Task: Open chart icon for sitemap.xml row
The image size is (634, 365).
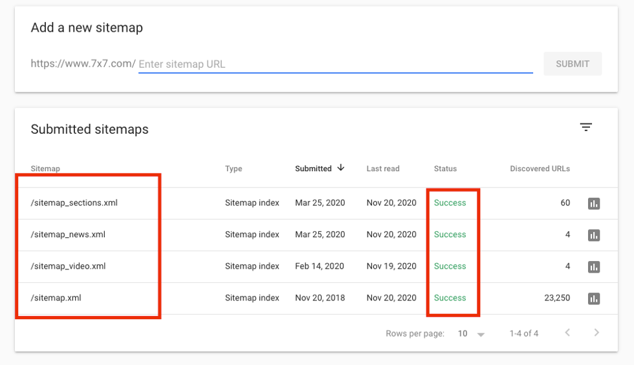Action: click(593, 298)
